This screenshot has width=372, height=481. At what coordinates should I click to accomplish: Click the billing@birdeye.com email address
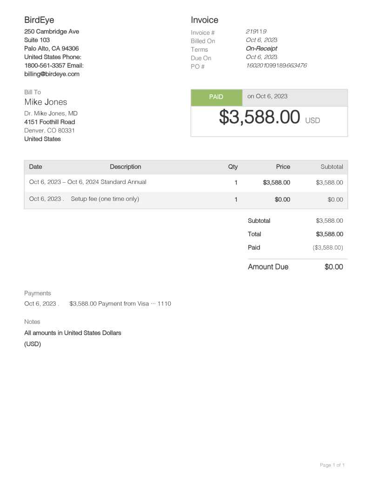(52, 74)
